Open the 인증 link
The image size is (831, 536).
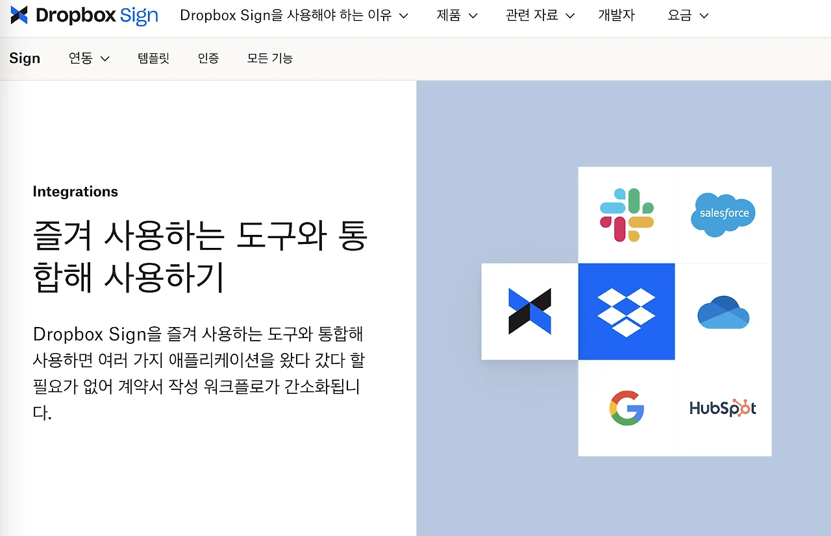(208, 58)
